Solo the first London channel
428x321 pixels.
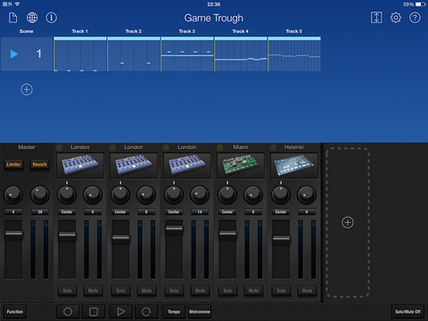pos(67,291)
